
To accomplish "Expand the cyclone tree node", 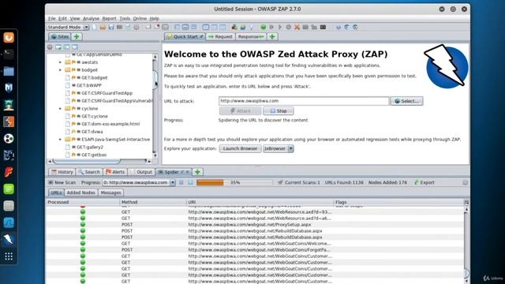I will coord(60,109).
